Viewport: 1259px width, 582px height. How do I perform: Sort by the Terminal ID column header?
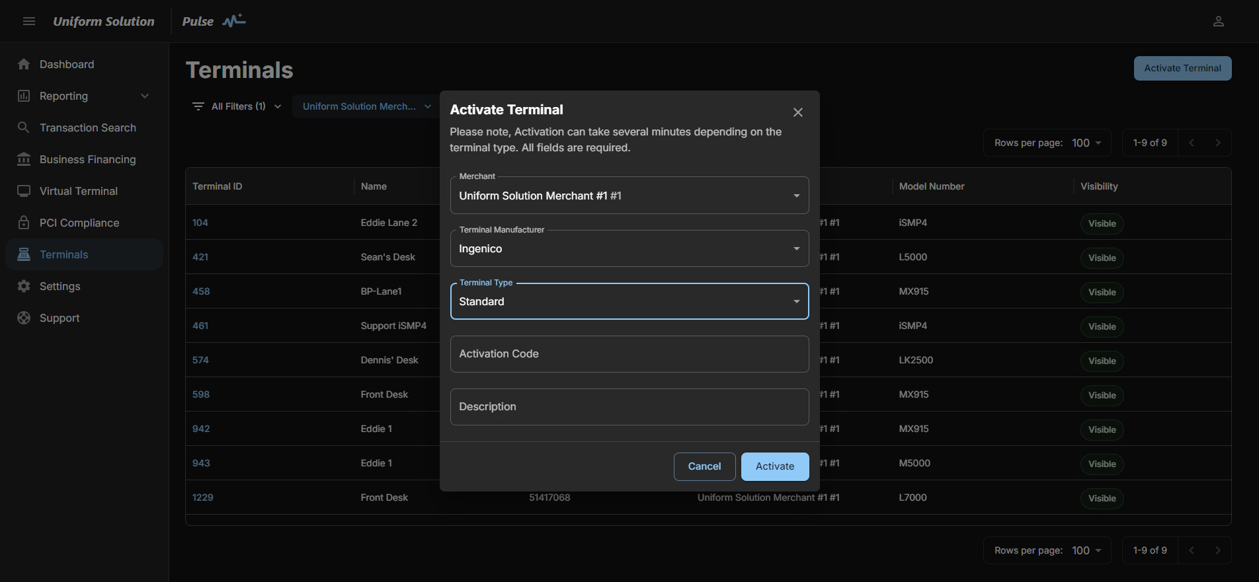coord(218,186)
